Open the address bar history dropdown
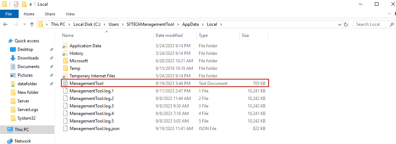Image resolution: width=396 pixels, height=144 pixels. click(340, 24)
